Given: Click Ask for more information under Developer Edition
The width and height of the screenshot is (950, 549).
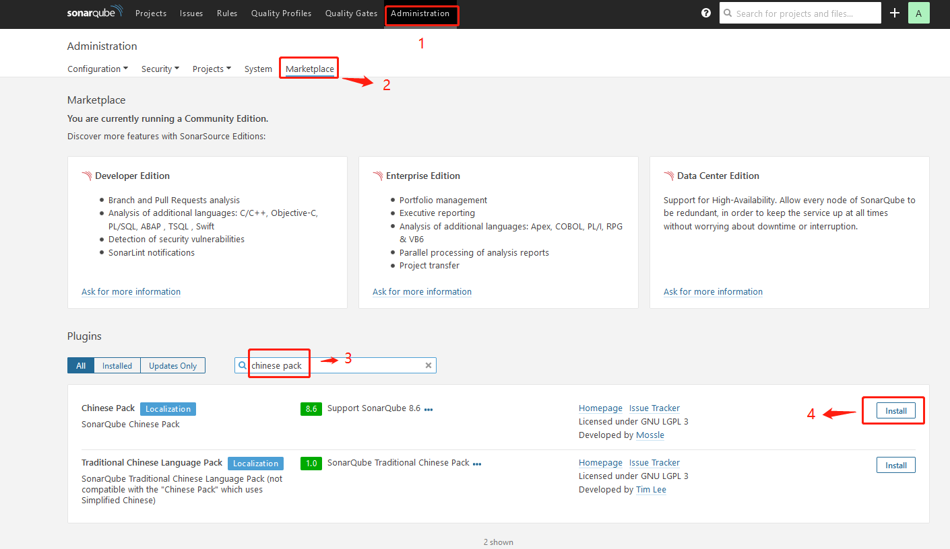Looking at the screenshot, I should (131, 291).
